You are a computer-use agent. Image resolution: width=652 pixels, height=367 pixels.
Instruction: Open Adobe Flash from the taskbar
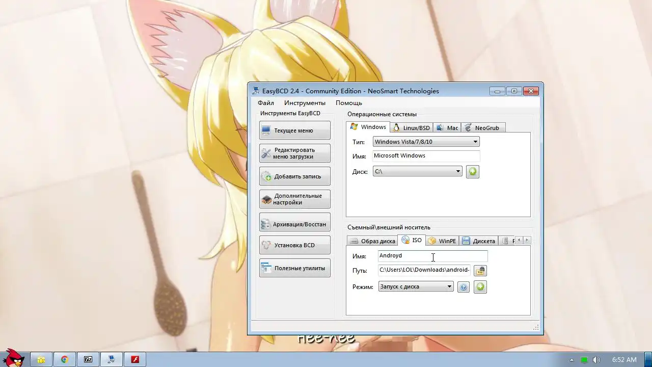[x=135, y=359]
